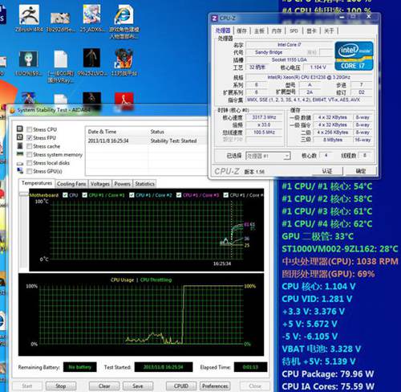Open the 关于 tab in CPU-Z
Screen dimensions: 401x392
(x=329, y=31)
